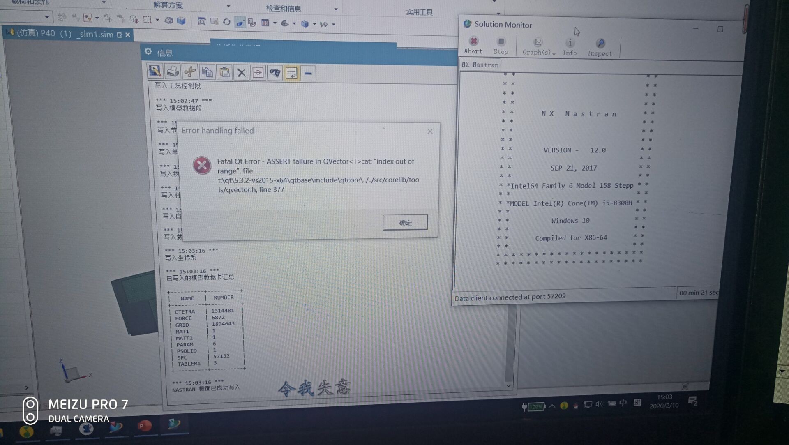
Task: Toggle the highlighted blue edit icon in toolbar
Action: 240,22
